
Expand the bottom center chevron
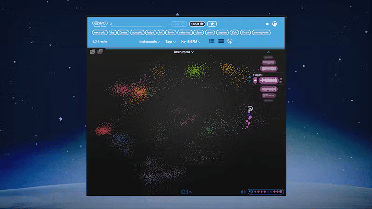(190, 192)
